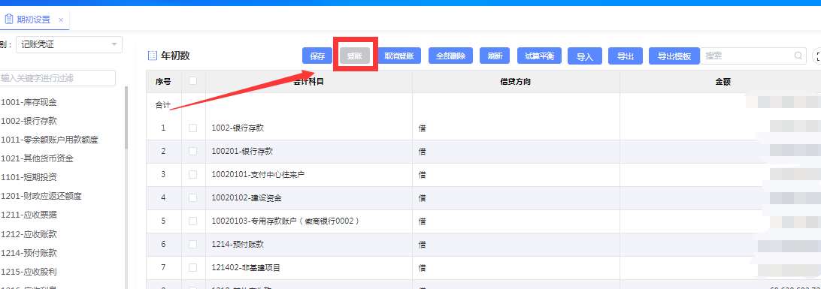
Task: Click the 借 direction cell in row 1
Action: (x=516, y=128)
